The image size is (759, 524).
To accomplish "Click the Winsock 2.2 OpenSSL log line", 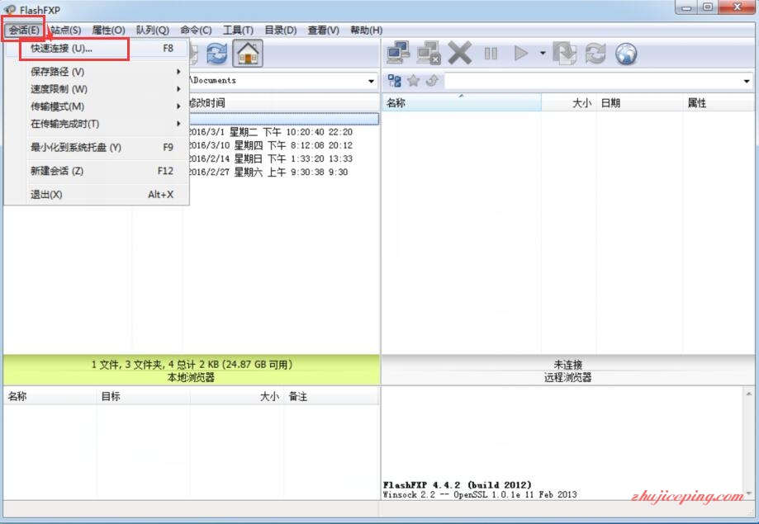I will 480,494.
